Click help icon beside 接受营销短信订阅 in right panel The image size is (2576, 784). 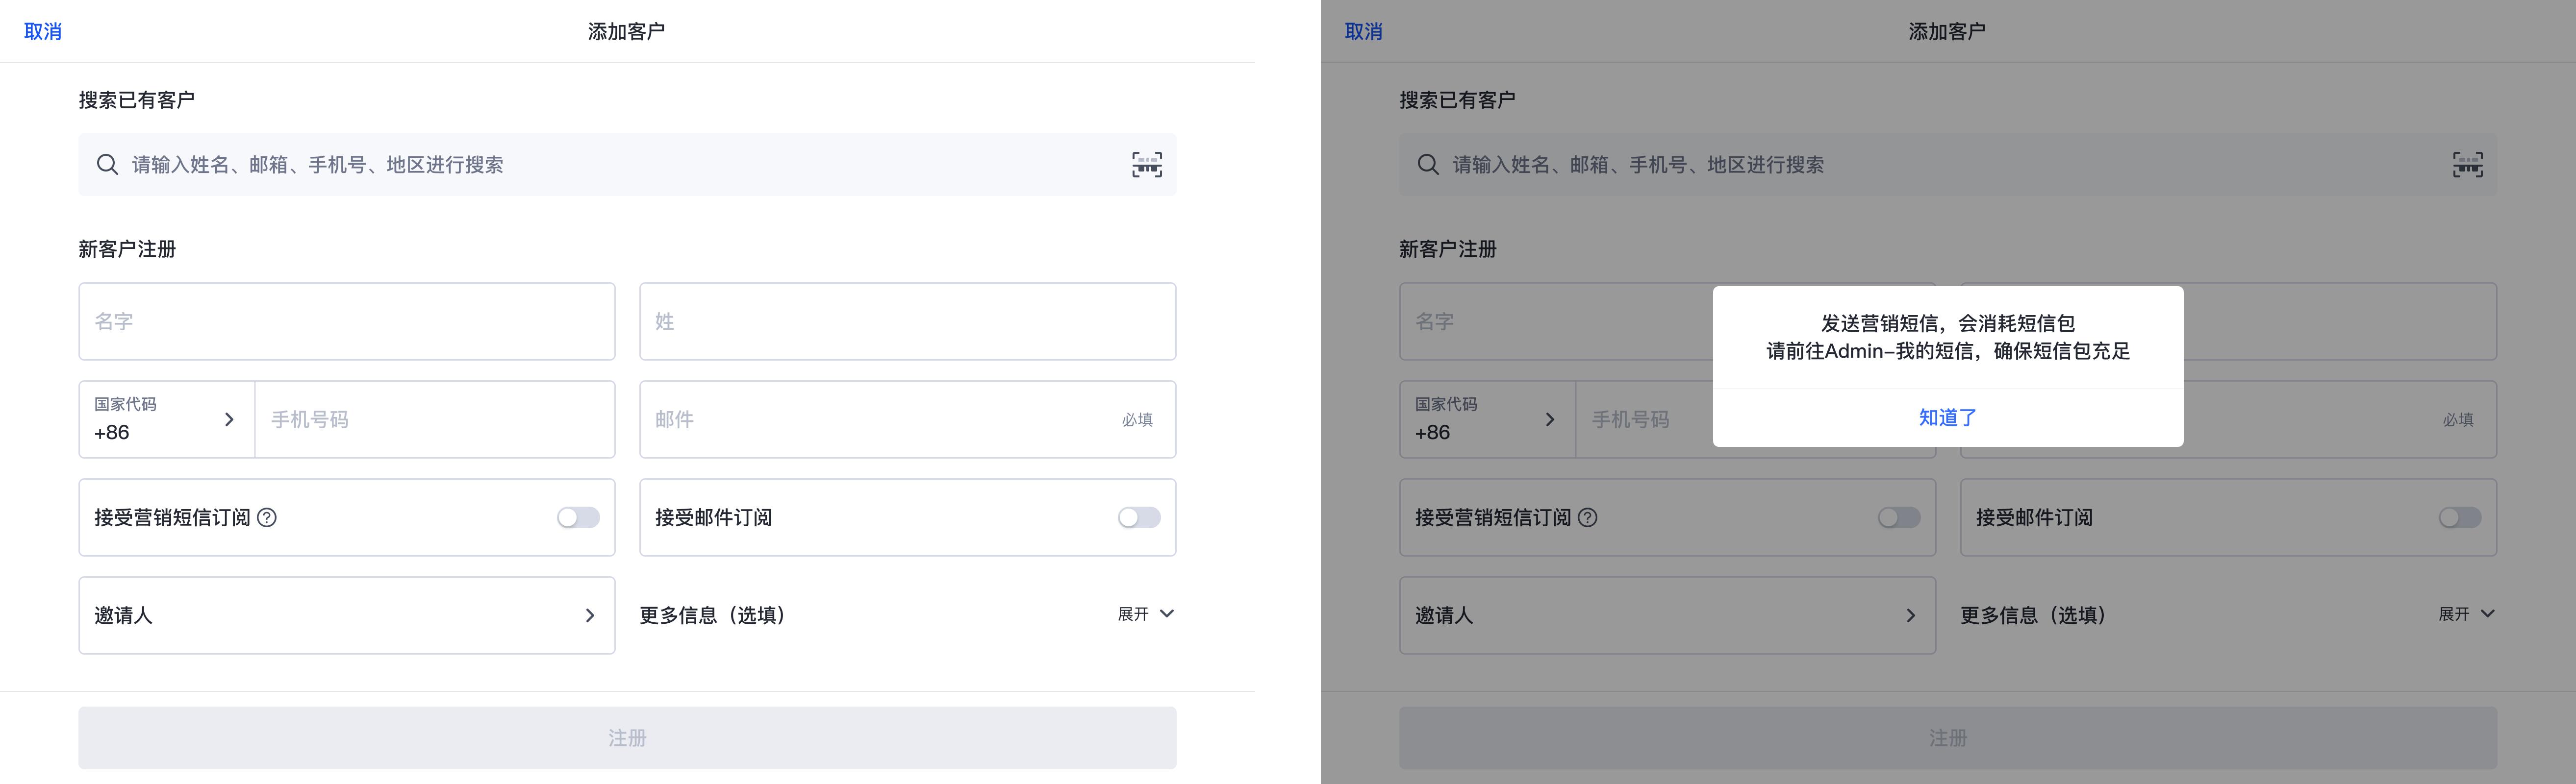(1588, 518)
